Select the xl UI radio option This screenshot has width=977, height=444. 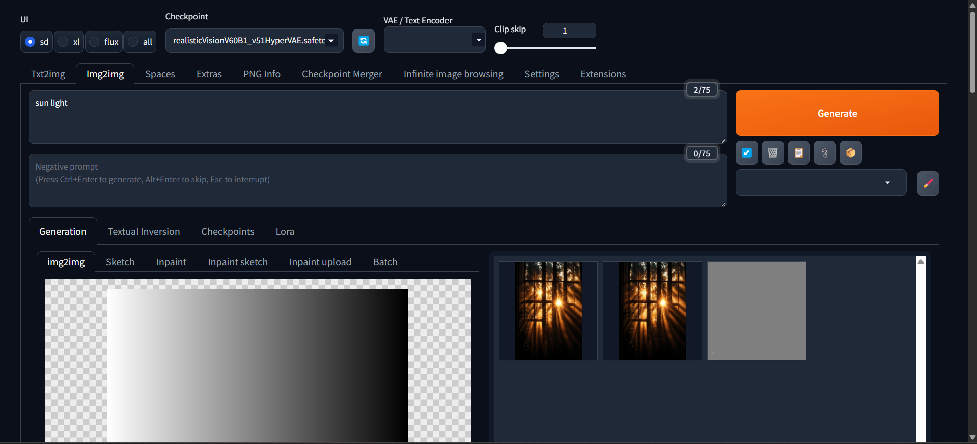click(64, 42)
